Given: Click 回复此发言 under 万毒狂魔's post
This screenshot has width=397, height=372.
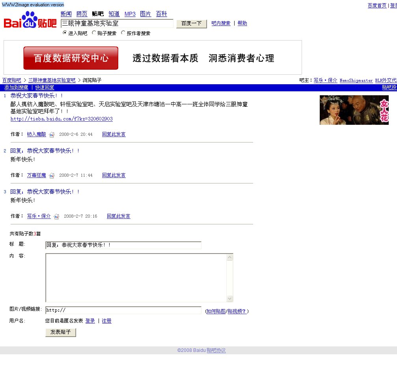Looking at the screenshot, I should pyautogui.click(x=114, y=175).
